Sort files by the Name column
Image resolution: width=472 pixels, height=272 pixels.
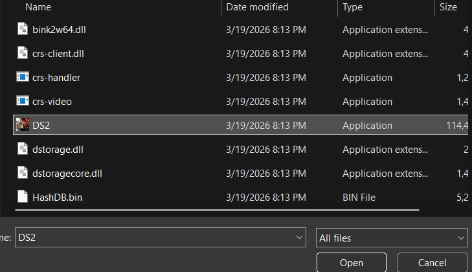39,7
